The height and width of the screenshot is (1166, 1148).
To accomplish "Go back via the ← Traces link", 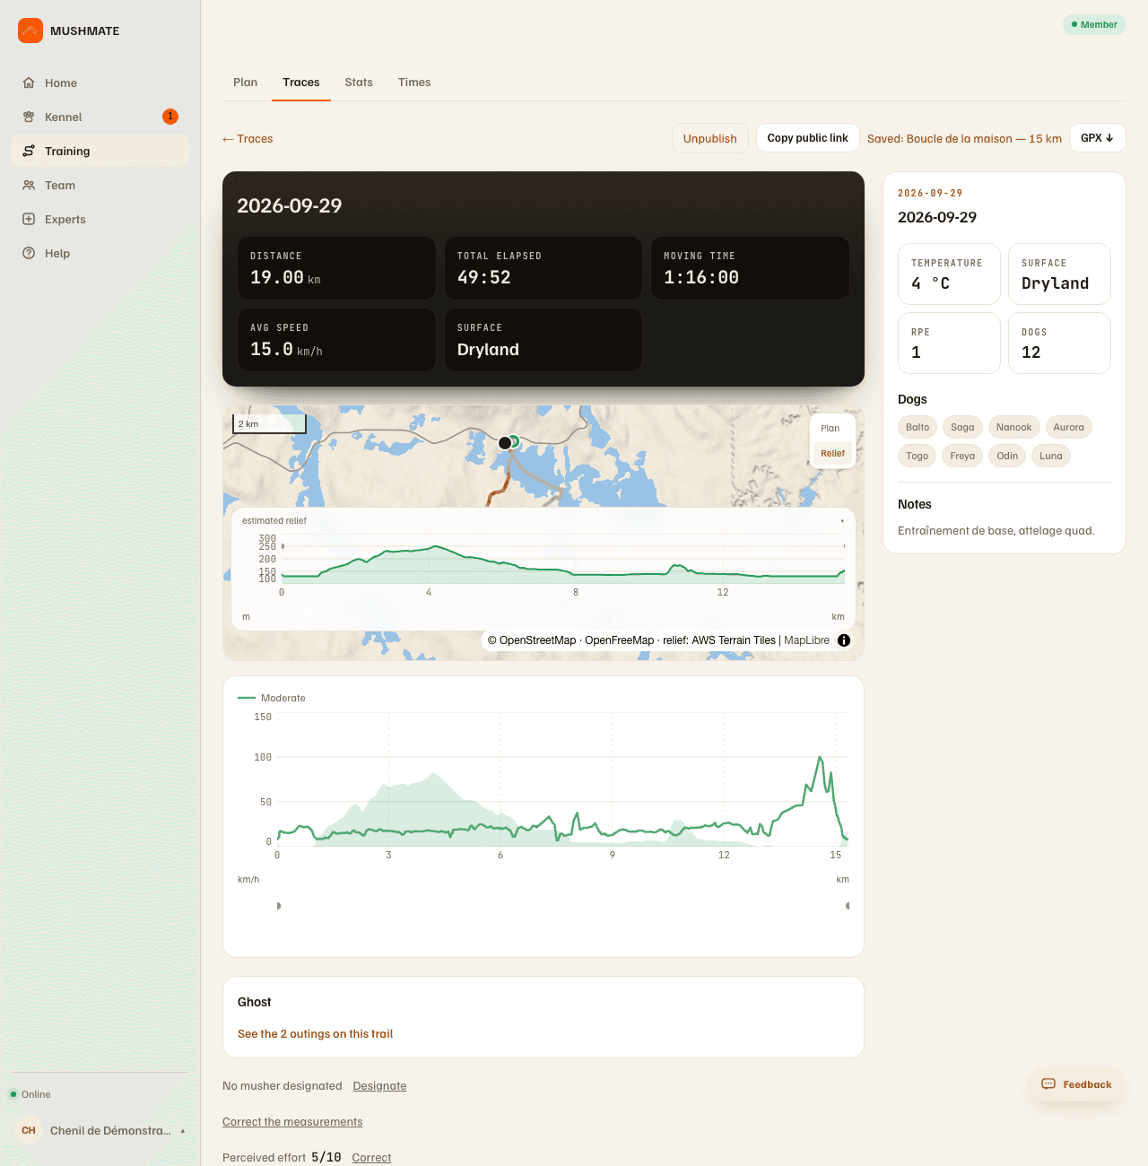I will pyautogui.click(x=248, y=139).
